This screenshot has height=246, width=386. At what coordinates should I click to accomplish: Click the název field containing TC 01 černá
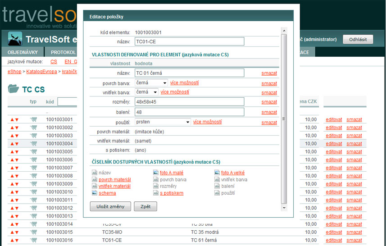pos(189,73)
